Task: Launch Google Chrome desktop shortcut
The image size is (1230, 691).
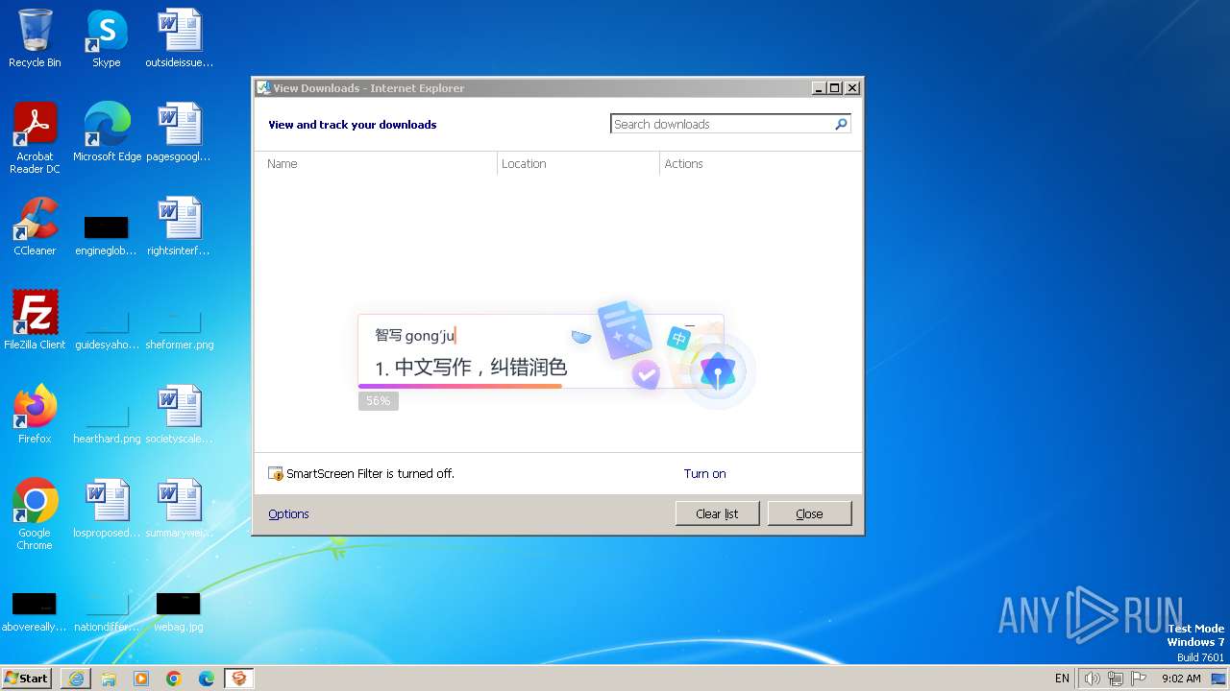Action: click(35, 513)
